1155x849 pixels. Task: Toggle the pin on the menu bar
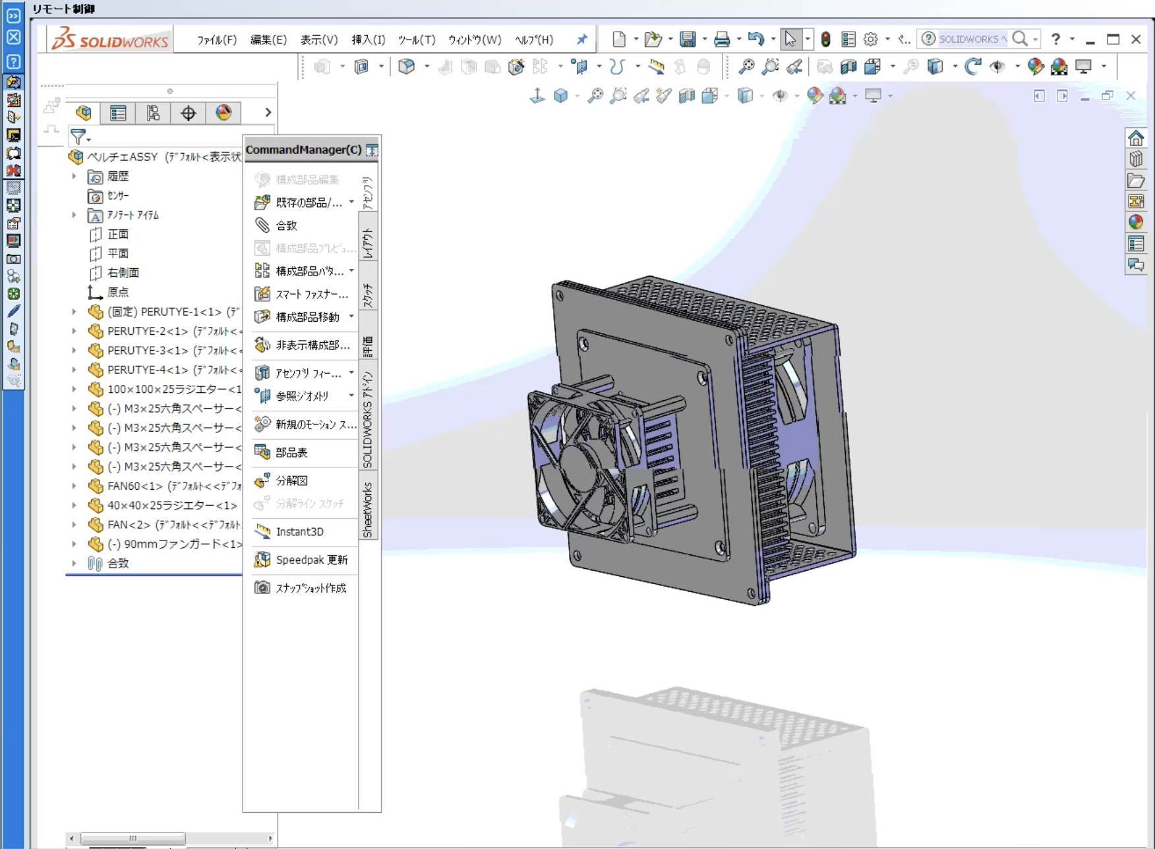point(581,40)
